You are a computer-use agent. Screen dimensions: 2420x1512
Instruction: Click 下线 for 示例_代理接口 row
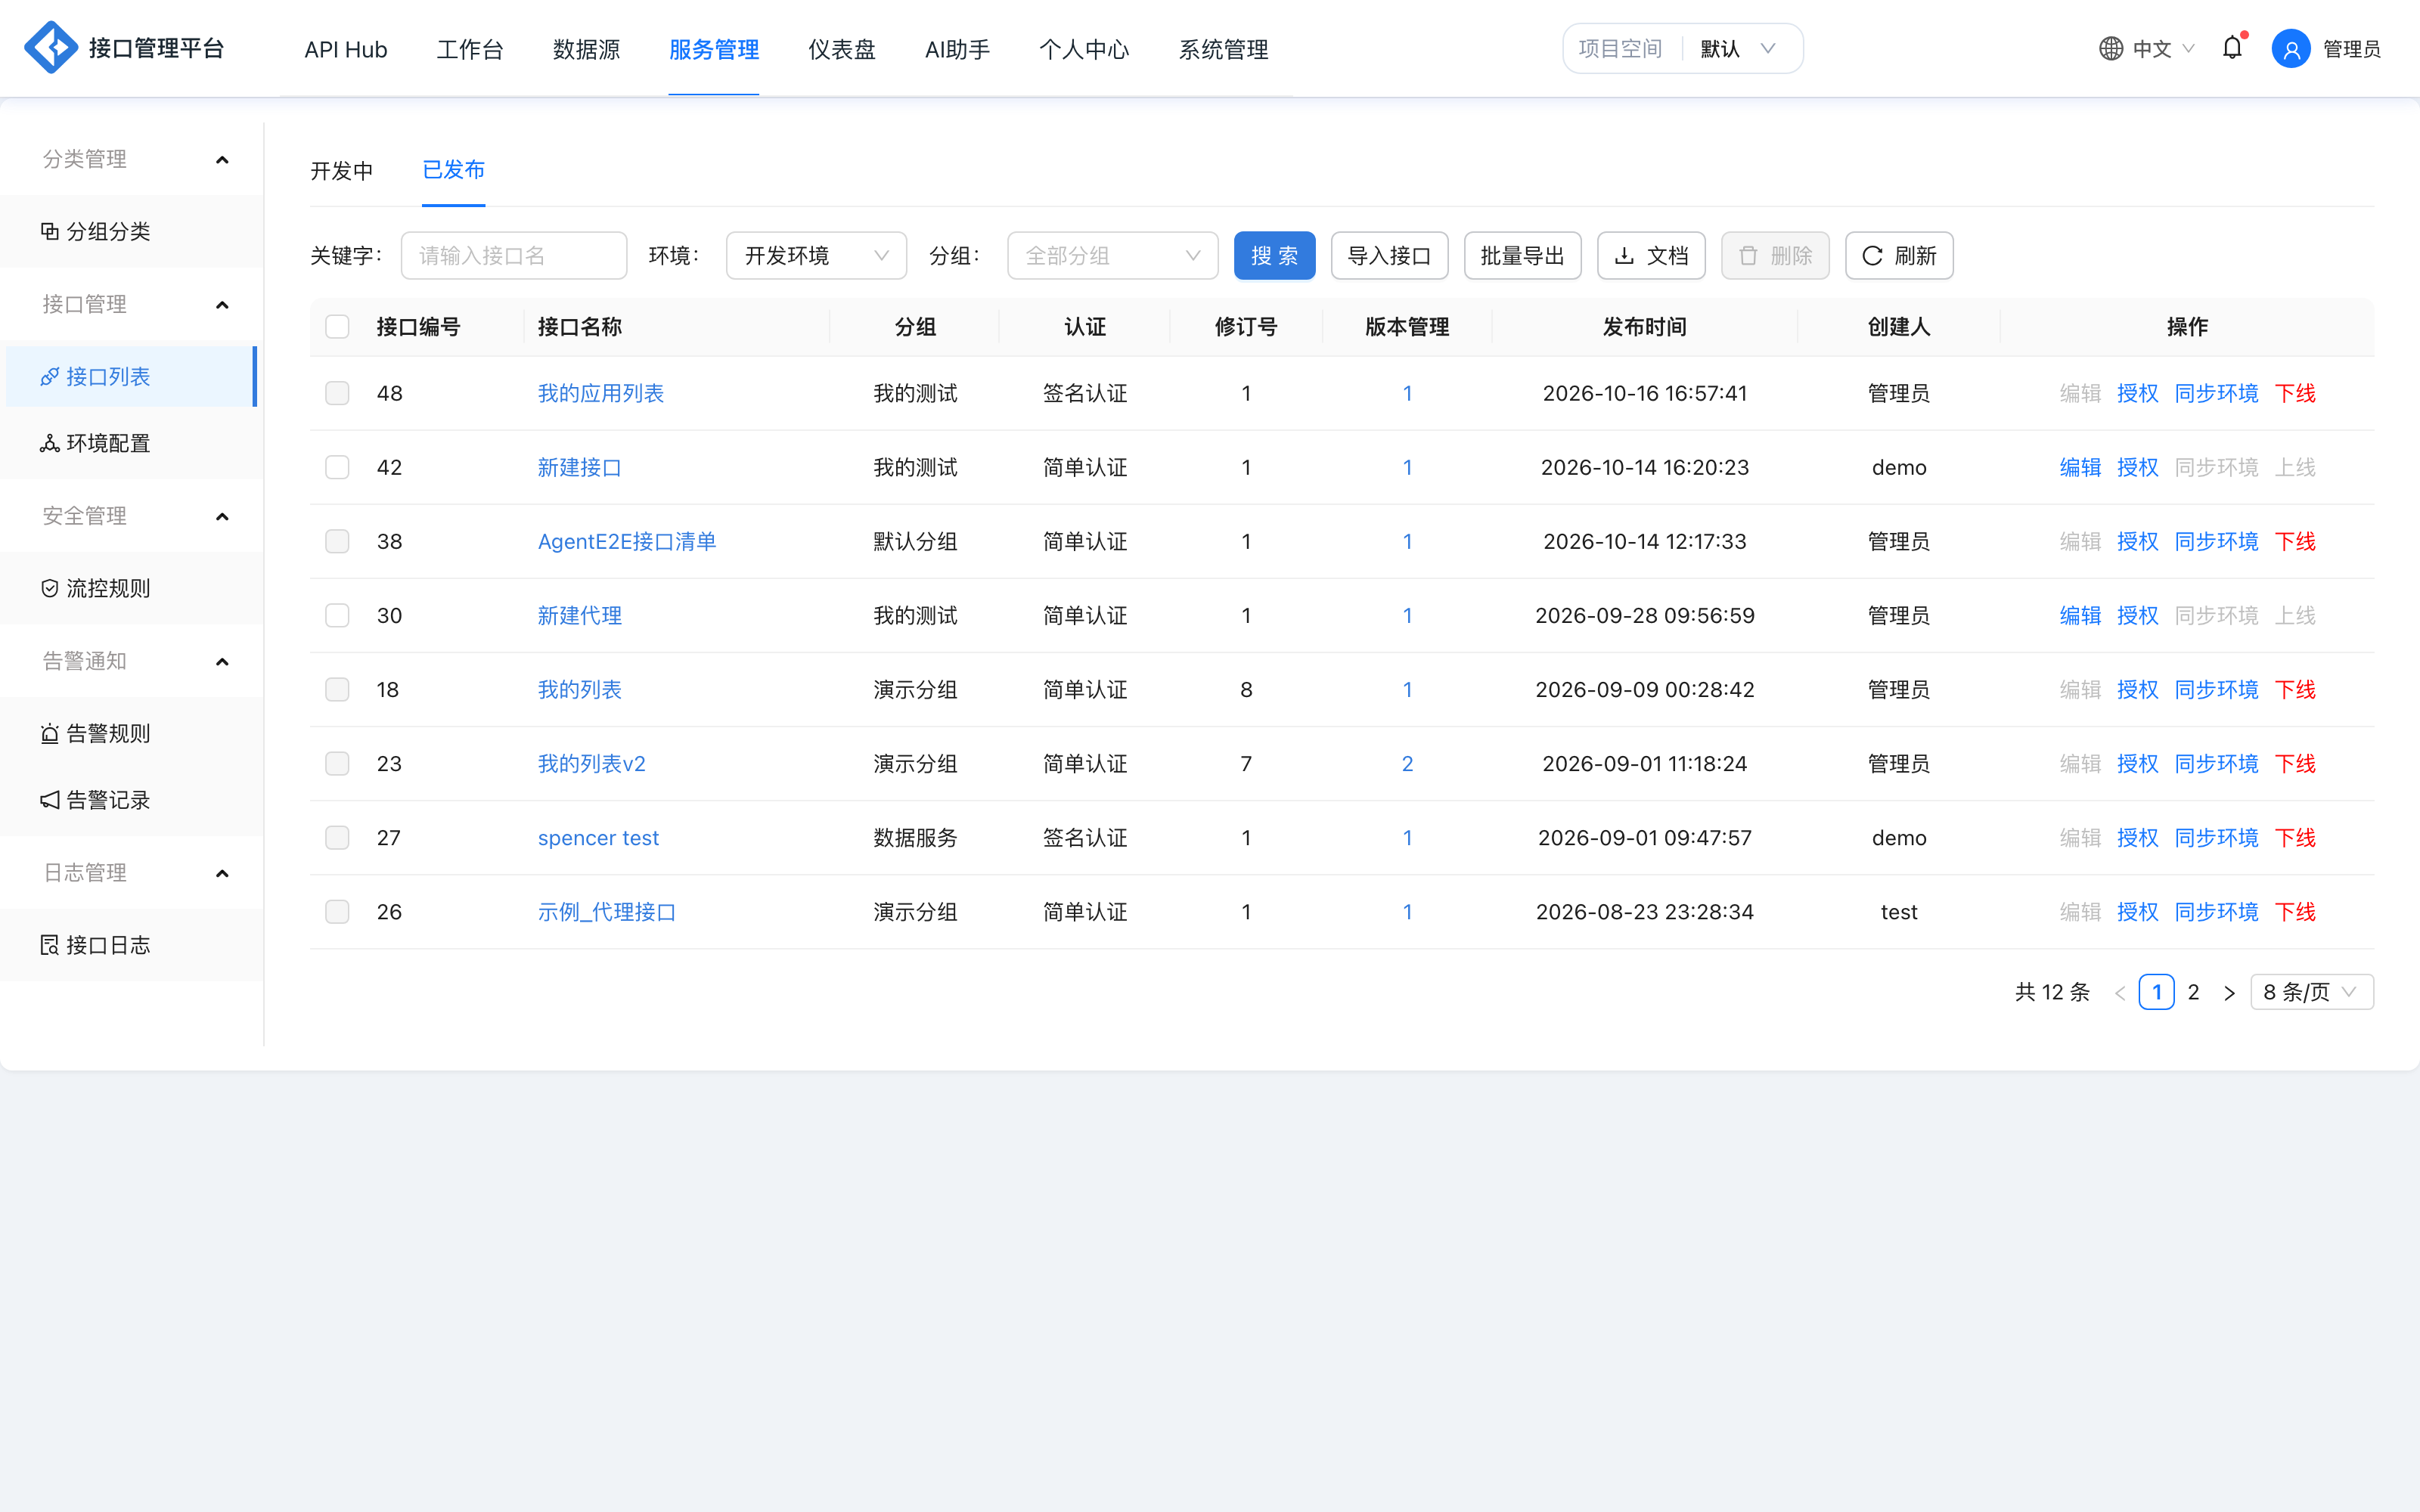coord(2295,911)
